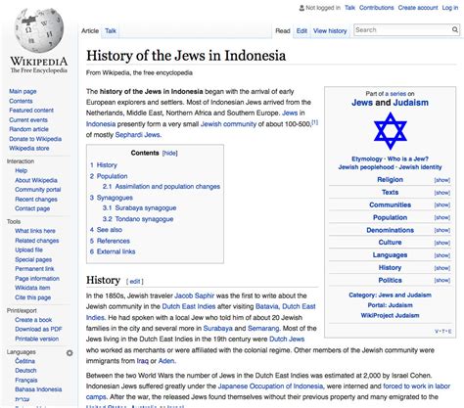464x408 pixels.
Task: Click Download as PDF link
Action: click(x=38, y=329)
